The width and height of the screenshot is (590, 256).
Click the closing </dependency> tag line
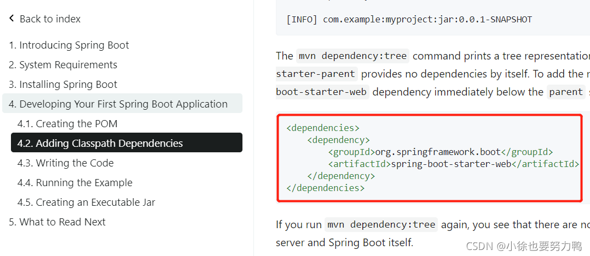[x=342, y=176]
